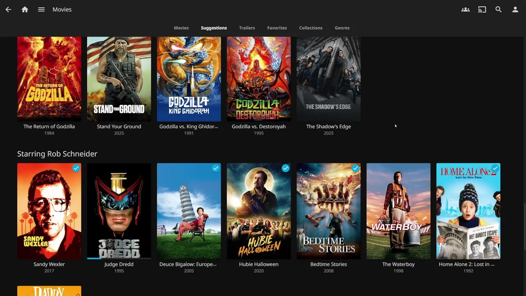Switch to the Collections tab
Image resolution: width=526 pixels, height=296 pixels.
point(311,28)
